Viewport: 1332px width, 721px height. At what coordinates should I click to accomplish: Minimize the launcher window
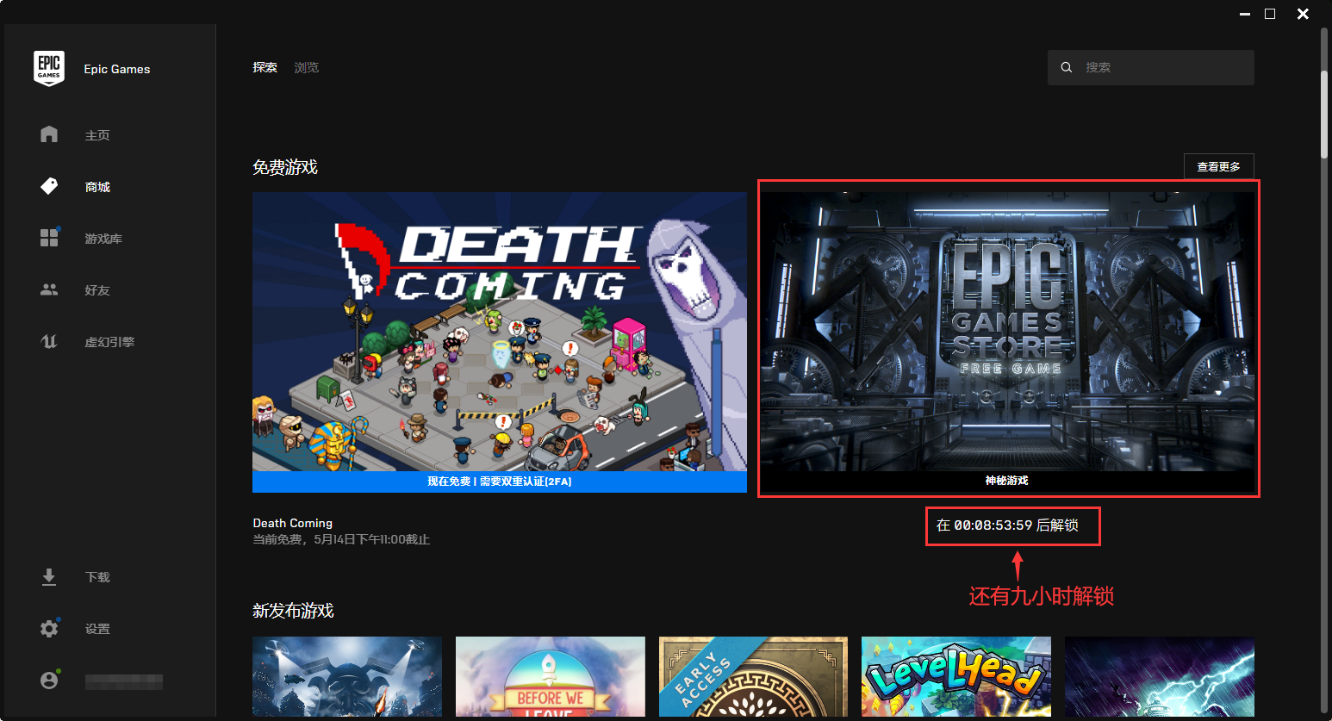(x=1245, y=14)
